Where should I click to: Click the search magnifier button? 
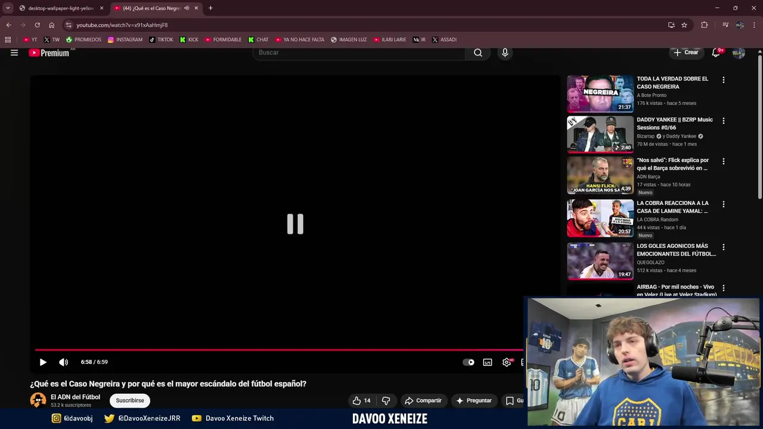478,52
